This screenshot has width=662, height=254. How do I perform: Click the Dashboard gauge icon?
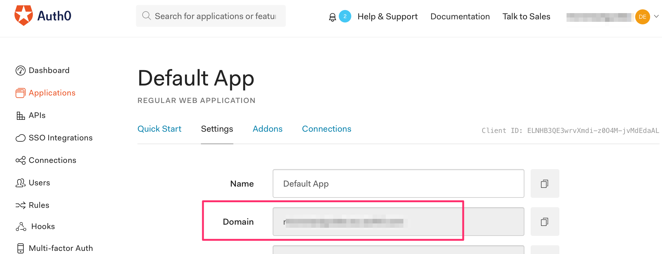[x=21, y=71]
